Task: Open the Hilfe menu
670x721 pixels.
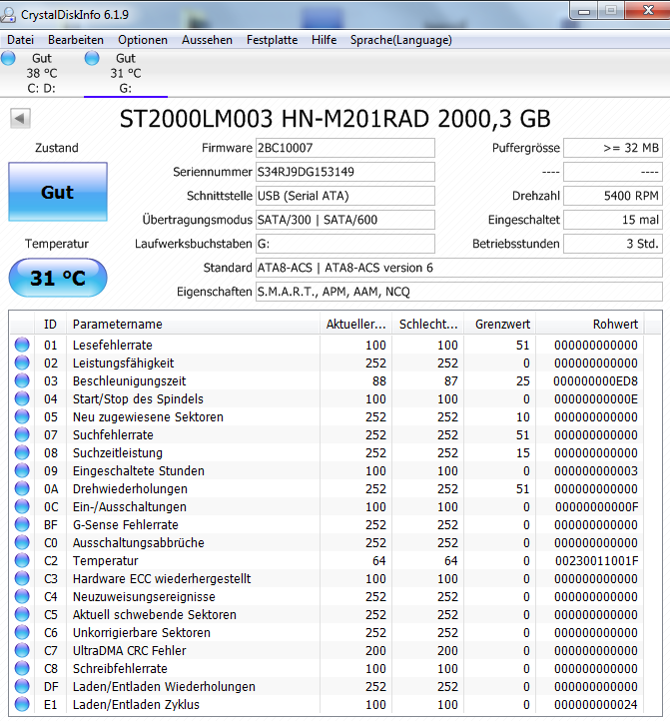Action: pyautogui.click(x=324, y=40)
